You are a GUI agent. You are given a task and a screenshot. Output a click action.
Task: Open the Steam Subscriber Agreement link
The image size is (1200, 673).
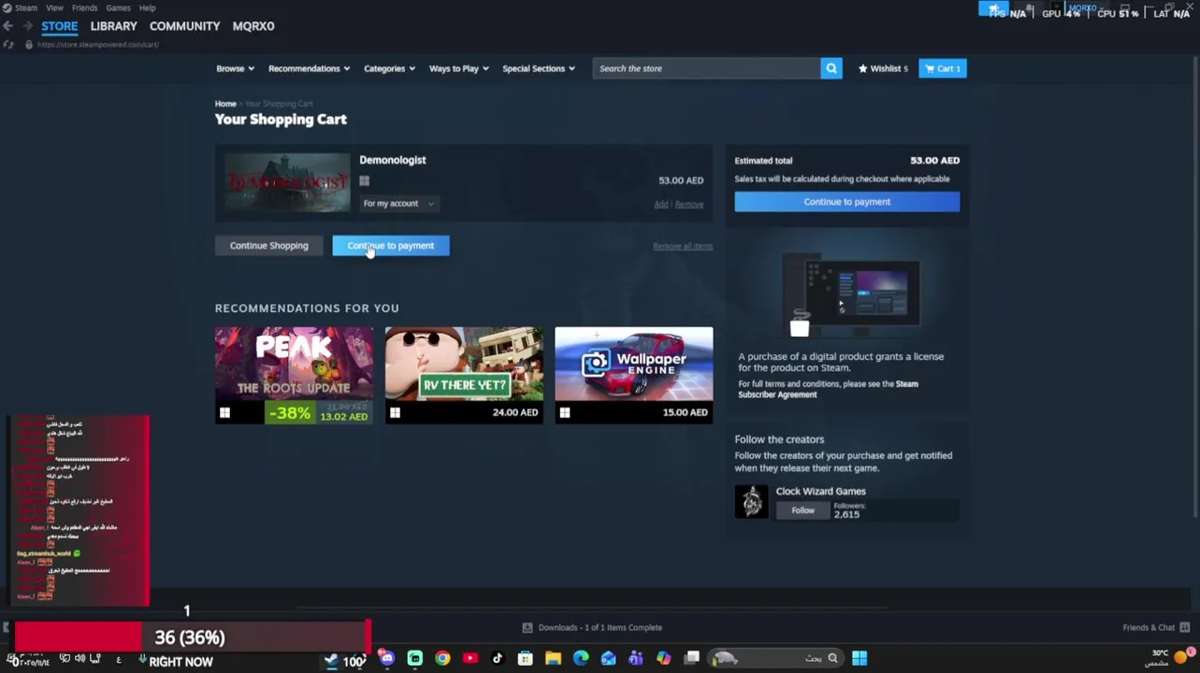tap(829, 389)
